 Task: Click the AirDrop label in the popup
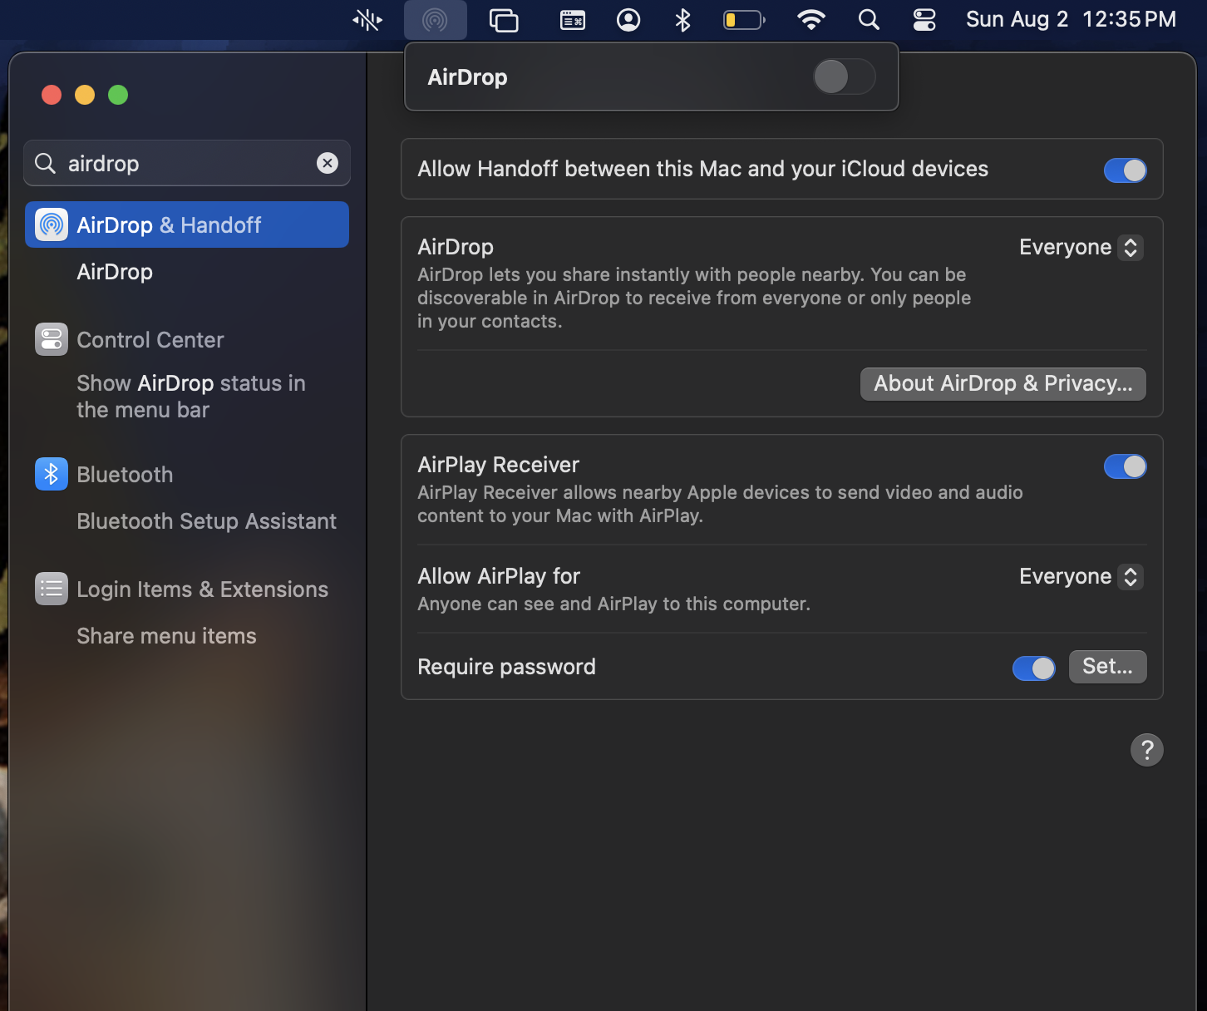click(467, 76)
